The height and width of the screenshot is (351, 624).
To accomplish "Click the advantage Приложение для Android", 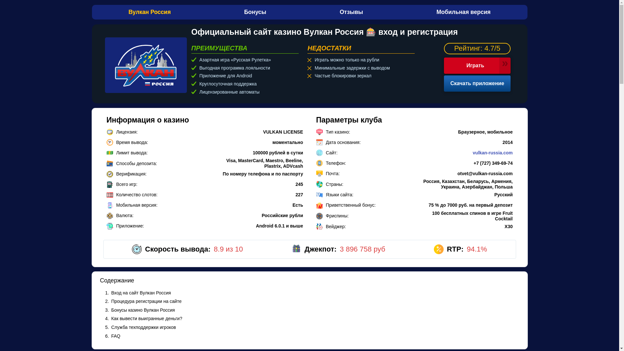I will [x=226, y=76].
